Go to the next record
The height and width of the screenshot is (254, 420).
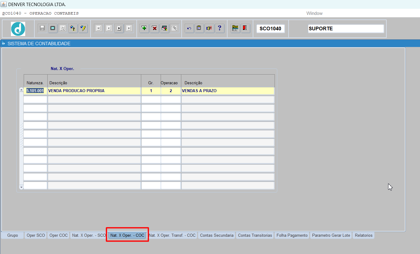[x=119, y=28]
